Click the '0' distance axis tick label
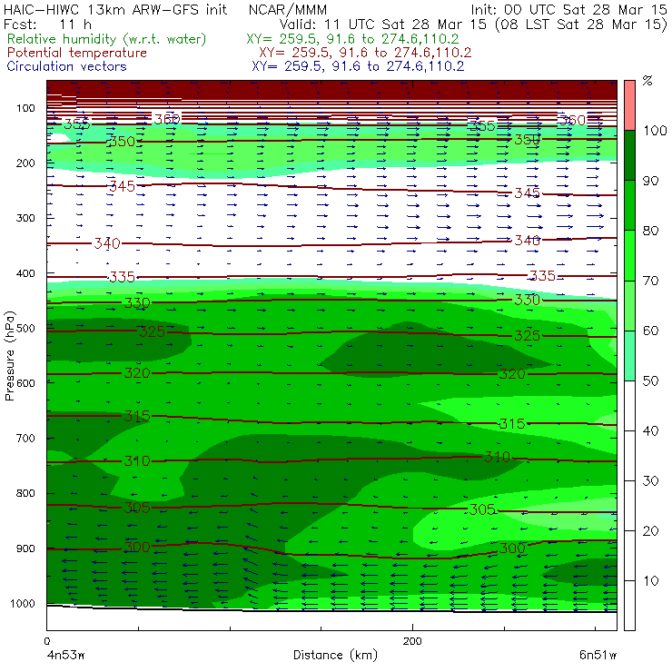Image resolution: width=672 pixels, height=672 pixels. coord(46,641)
